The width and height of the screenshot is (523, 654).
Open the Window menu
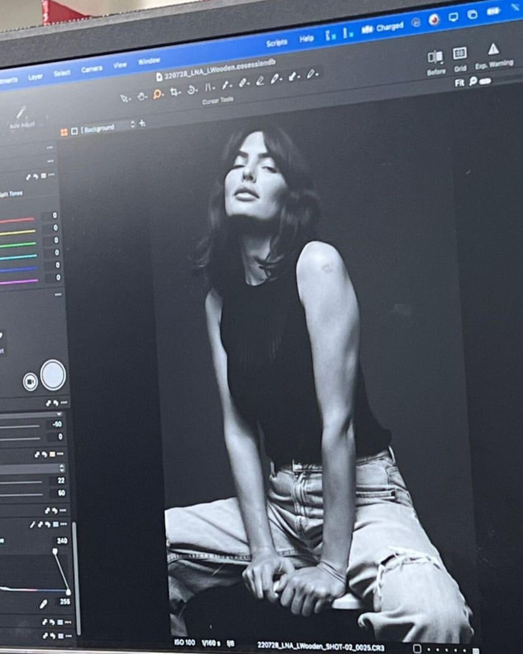[x=149, y=61]
